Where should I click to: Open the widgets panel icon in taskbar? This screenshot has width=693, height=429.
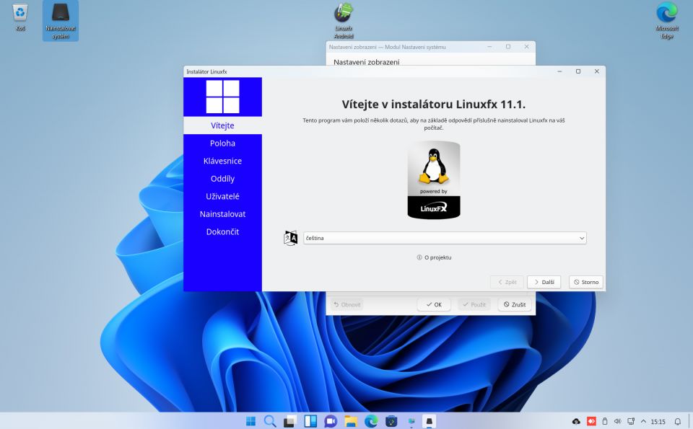(310, 421)
